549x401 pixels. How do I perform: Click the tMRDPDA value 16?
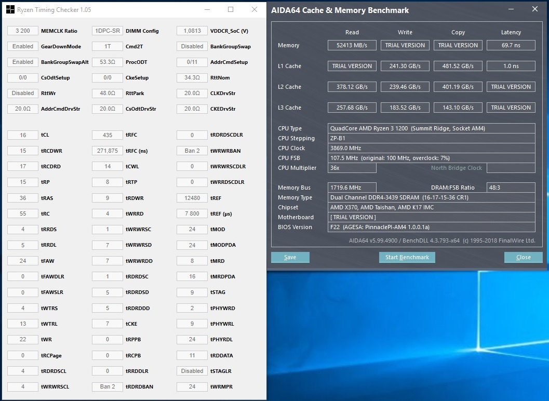pyautogui.click(x=192, y=276)
